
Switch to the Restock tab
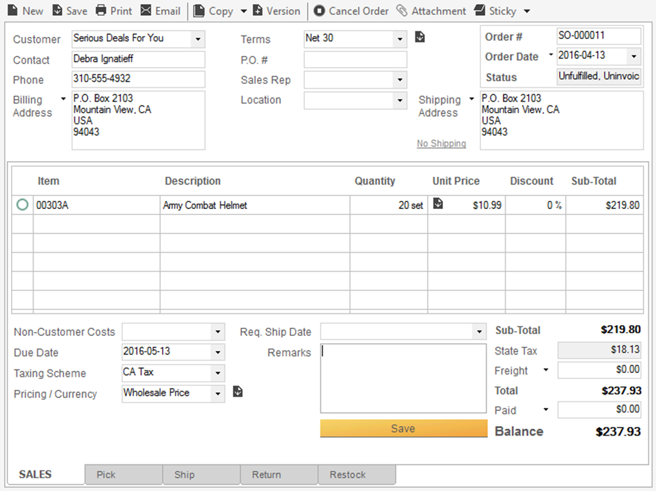coord(357,475)
